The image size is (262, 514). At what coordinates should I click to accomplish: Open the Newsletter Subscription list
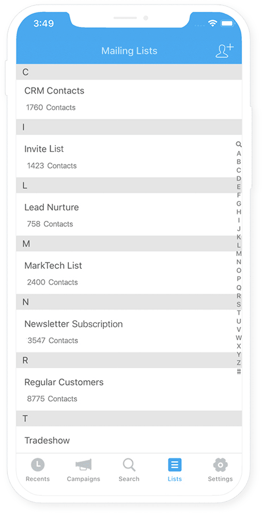point(129,331)
